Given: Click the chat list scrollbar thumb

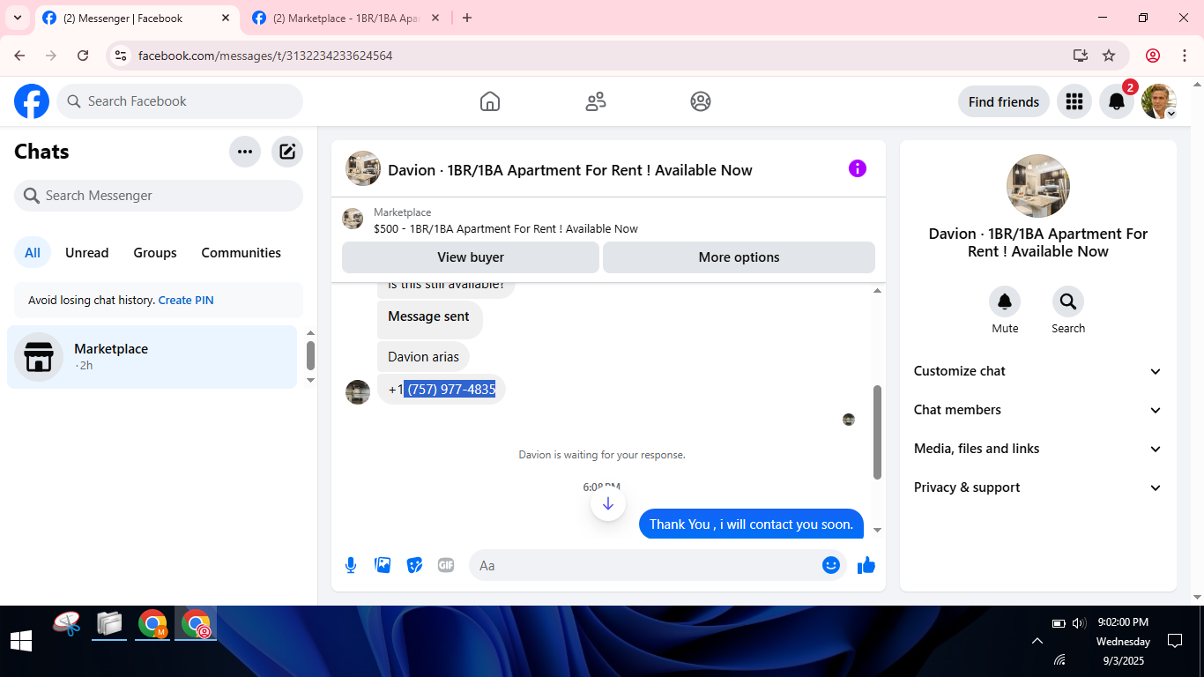Looking at the screenshot, I should (310, 356).
